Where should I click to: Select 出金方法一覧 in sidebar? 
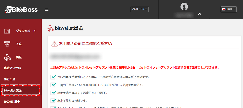click(12, 68)
